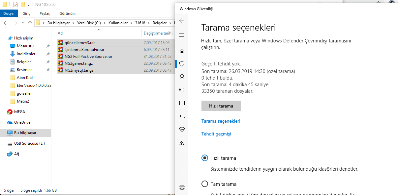Image resolution: width=398 pixels, height=195 pixels.
Task: Open App & browser control icon
Action: point(182,103)
